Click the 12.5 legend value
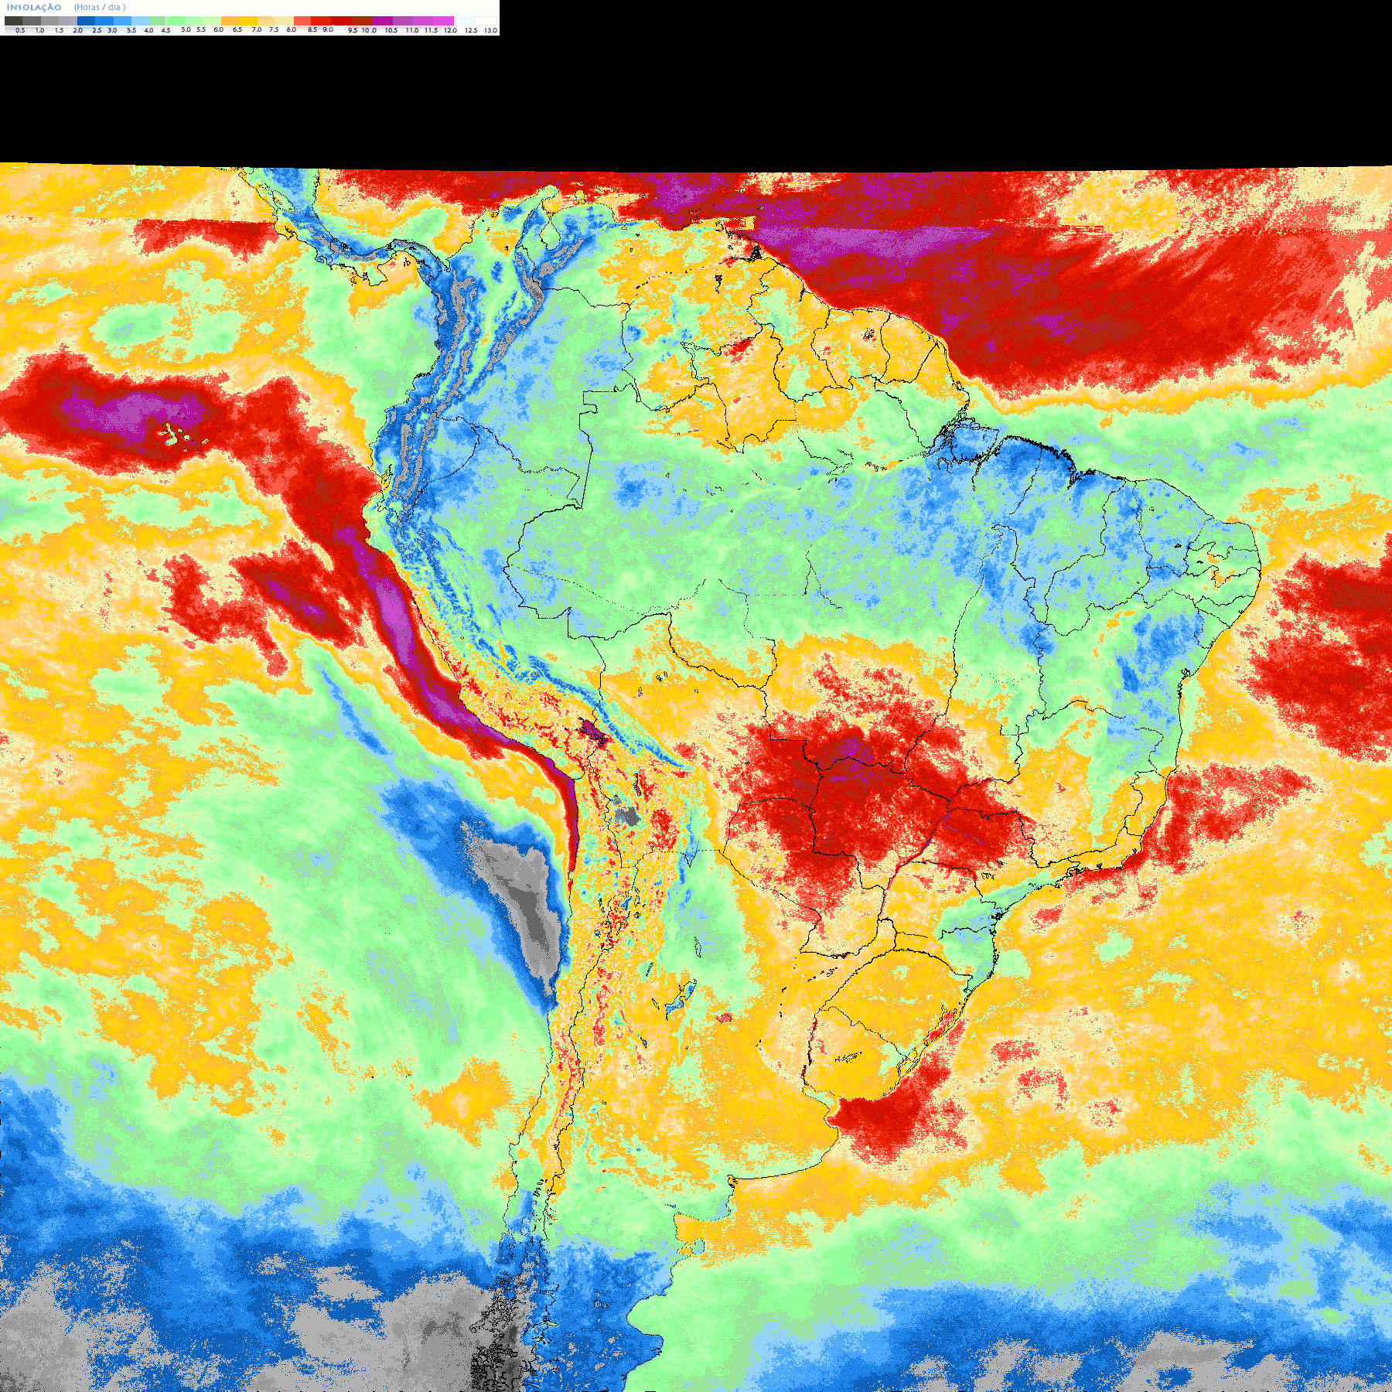 pos(471,30)
